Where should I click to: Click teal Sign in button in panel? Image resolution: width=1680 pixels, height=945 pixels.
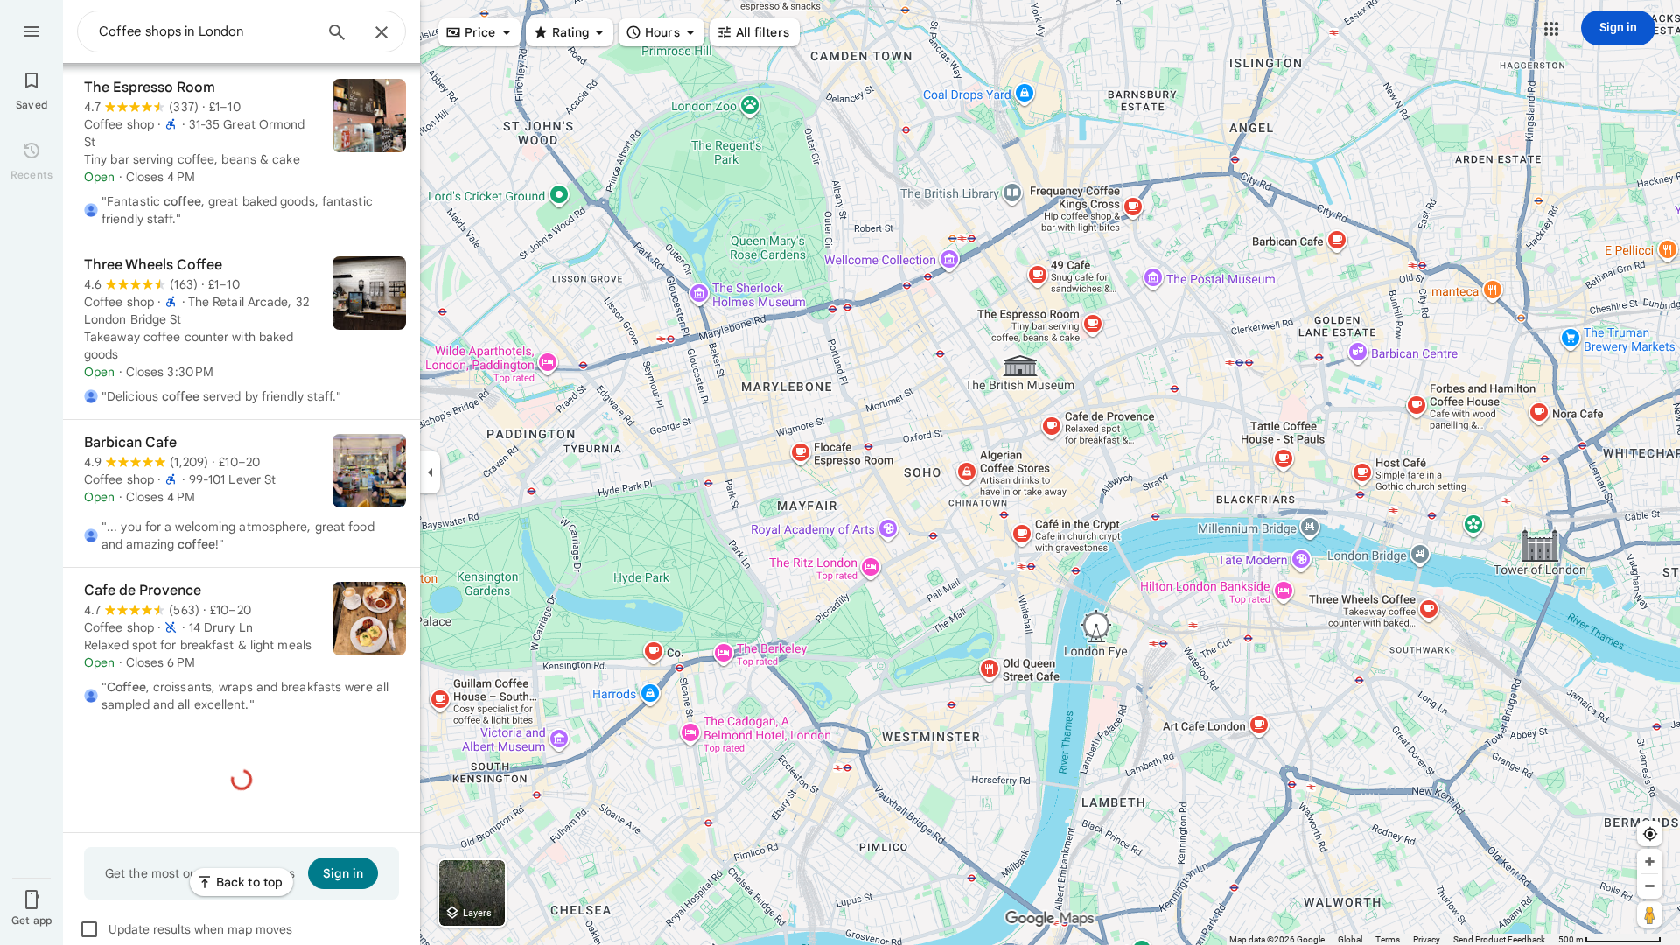(x=343, y=873)
